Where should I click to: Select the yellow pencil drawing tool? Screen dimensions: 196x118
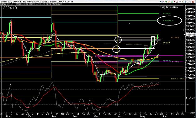(x=169, y=2)
